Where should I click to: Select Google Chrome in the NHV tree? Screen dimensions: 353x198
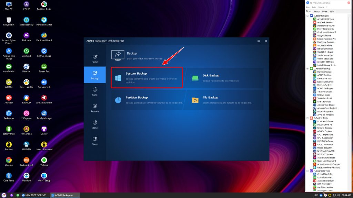point(324,36)
